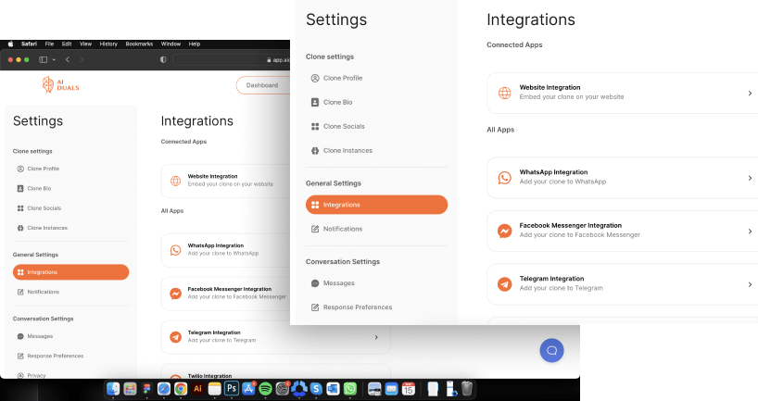758x401 pixels.
Task: Click the Clone Instances icon in the enlarged panel
Action: (315, 150)
